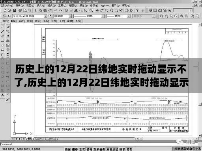Click the first-tab navigation arrow button

click(13, 139)
